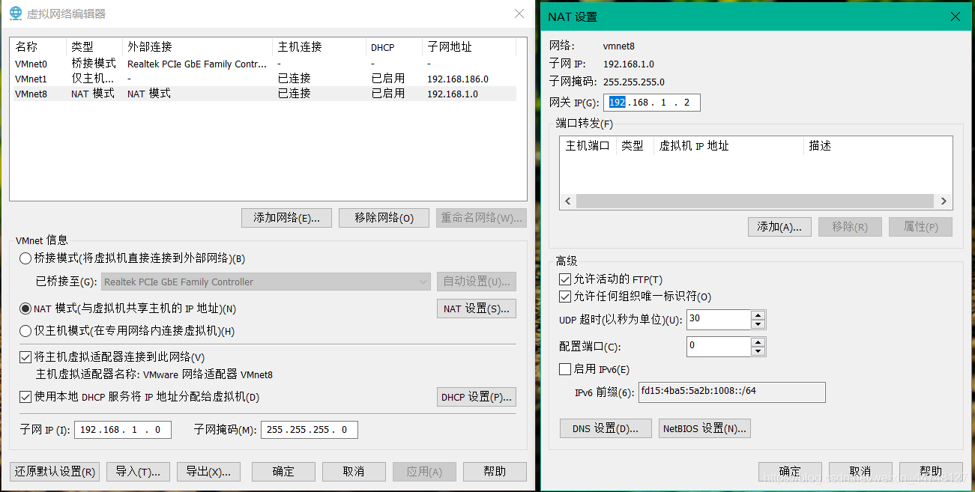Image resolution: width=975 pixels, height=492 pixels.
Task: Click 添加(A)... in NAT settings
Action: tap(779, 227)
